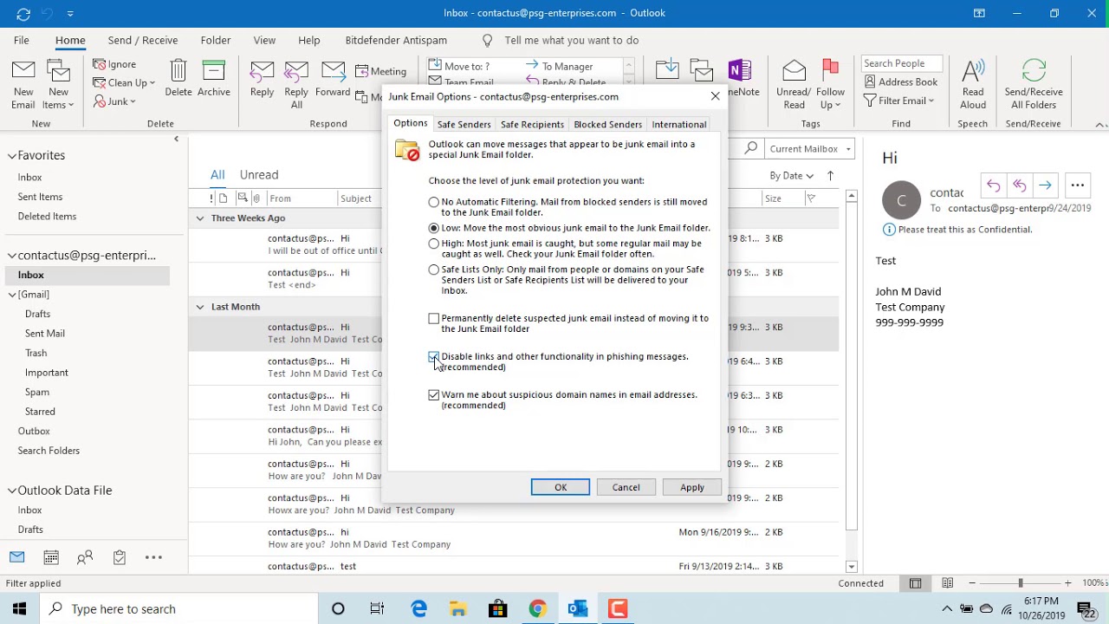
Task: Forward the selected email
Action: (x=333, y=78)
